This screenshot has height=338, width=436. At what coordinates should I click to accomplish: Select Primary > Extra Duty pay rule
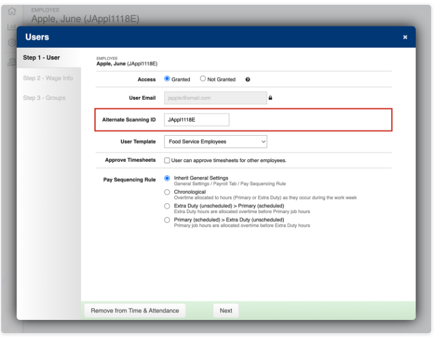coord(167,220)
